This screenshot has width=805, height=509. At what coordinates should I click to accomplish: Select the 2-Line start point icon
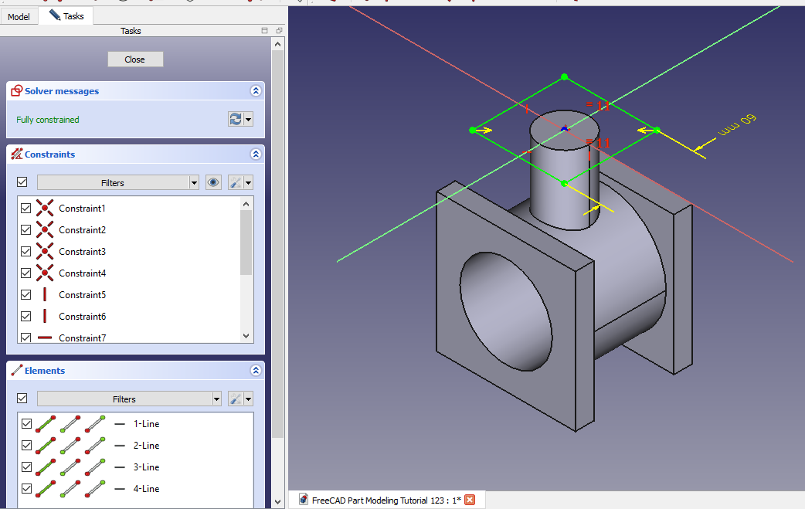point(71,445)
